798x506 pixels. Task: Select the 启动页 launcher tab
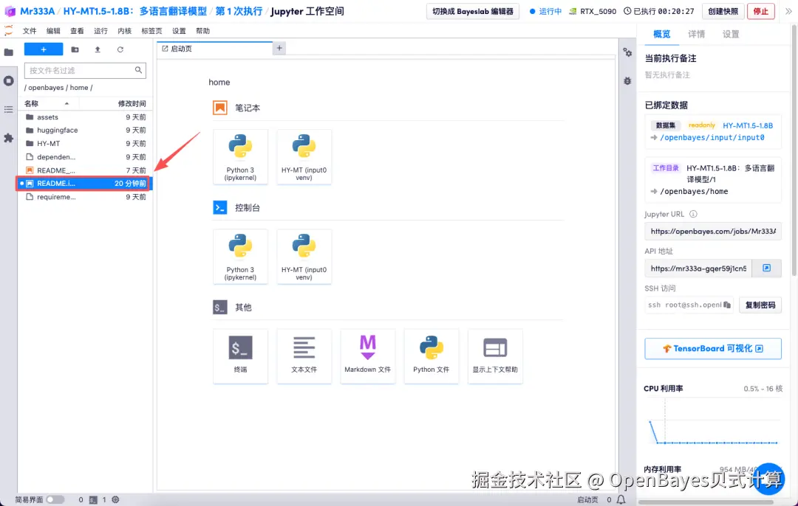click(215, 49)
